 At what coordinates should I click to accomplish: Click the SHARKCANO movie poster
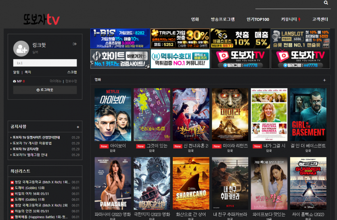point(191,183)
